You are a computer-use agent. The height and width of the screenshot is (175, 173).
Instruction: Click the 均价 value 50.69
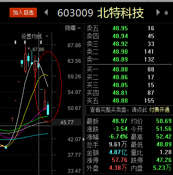pyautogui.click(x=164, y=121)
